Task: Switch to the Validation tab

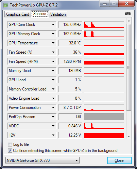Action: 58,14
